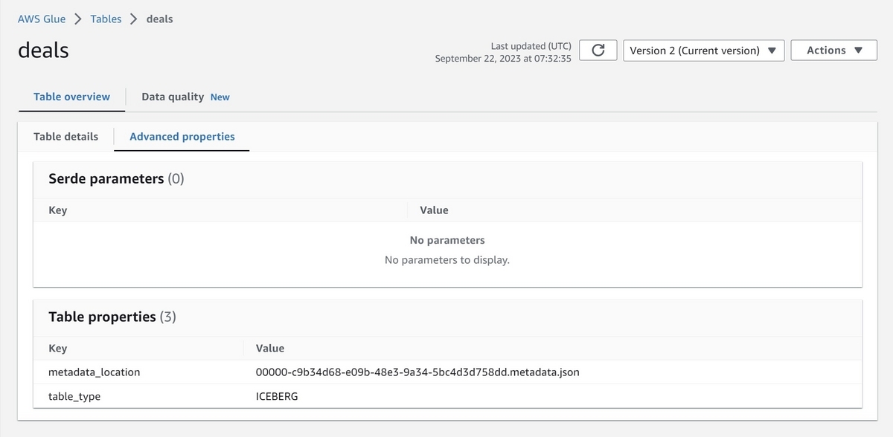Click the Key column header in Serde parameters
Viewport: 893px width, 437px height.
58,210
